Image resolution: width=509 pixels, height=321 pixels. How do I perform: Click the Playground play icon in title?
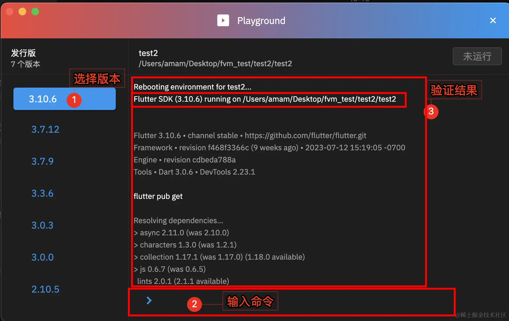click(x=223, y=20)
